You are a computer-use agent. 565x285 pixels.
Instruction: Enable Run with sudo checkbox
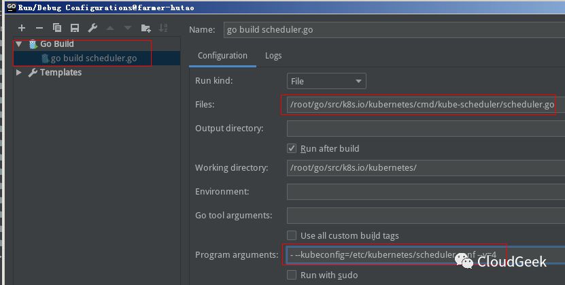[x=292, y=275]
